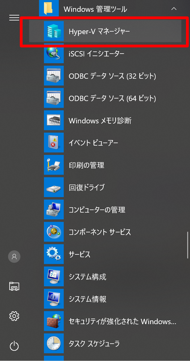
Task: Select the Windows 管理ツール folder label
Action: tap(95, 9)
